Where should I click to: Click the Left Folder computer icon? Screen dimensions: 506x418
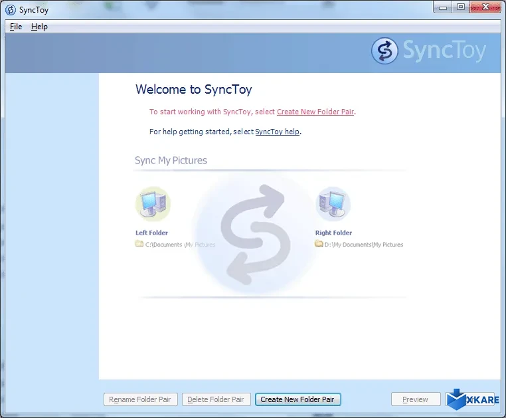click(153, 204)
